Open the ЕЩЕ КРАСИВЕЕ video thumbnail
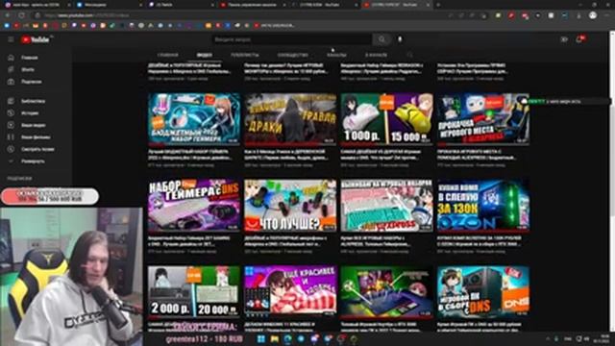615x346 pixels. coord(290,291)
